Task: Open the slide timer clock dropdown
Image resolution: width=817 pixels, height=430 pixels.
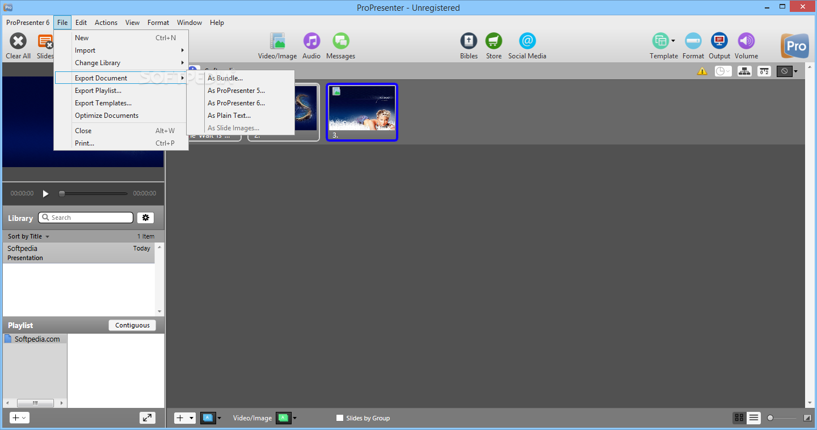Action: point(723,71)
